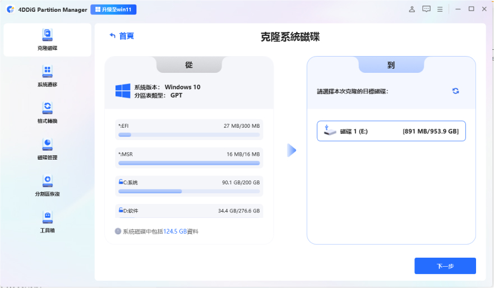Click the 27 MB/300 MB size text
This screenshot has height=288, width=494.
click(242, 126)
